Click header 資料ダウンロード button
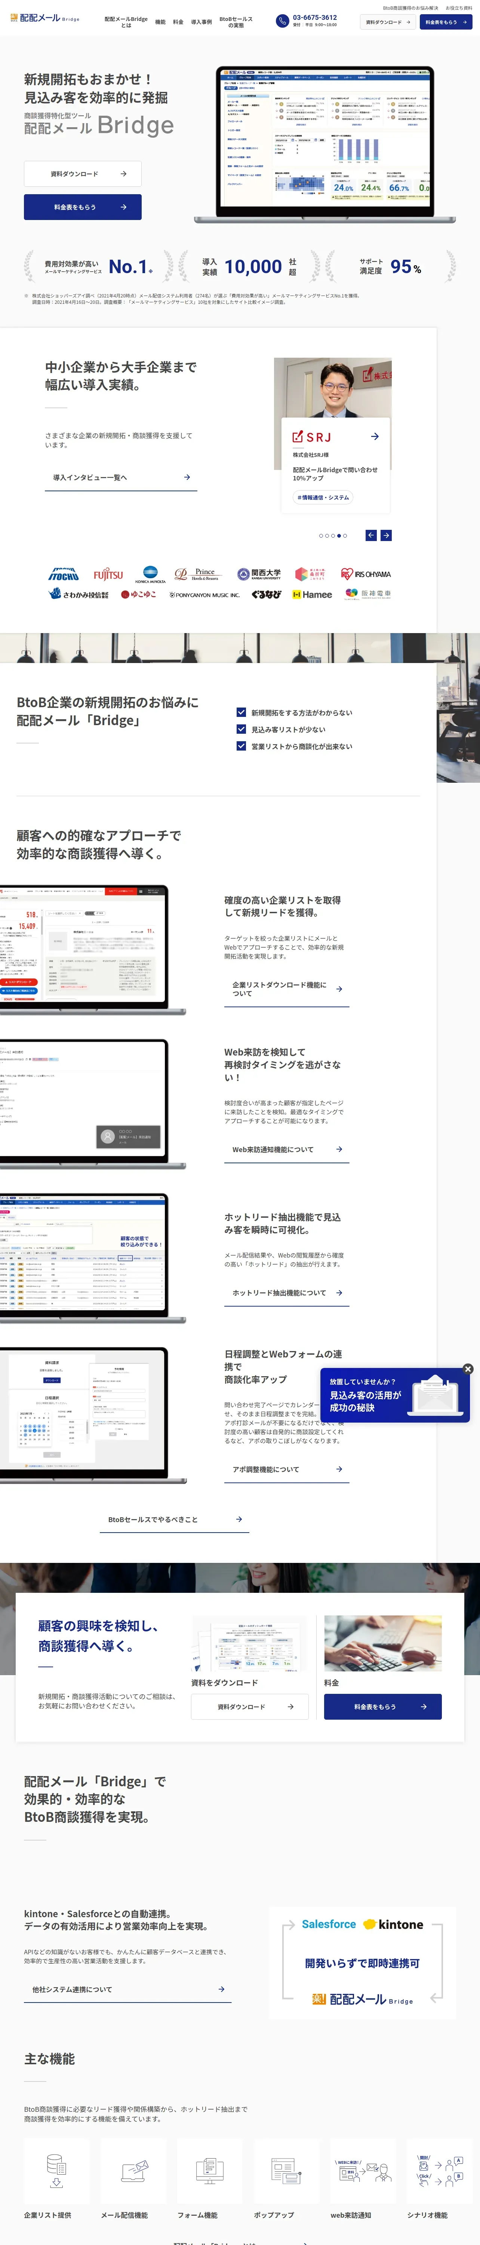Image resolution: width=480 pixels, height=2245 pixels. 388,22
